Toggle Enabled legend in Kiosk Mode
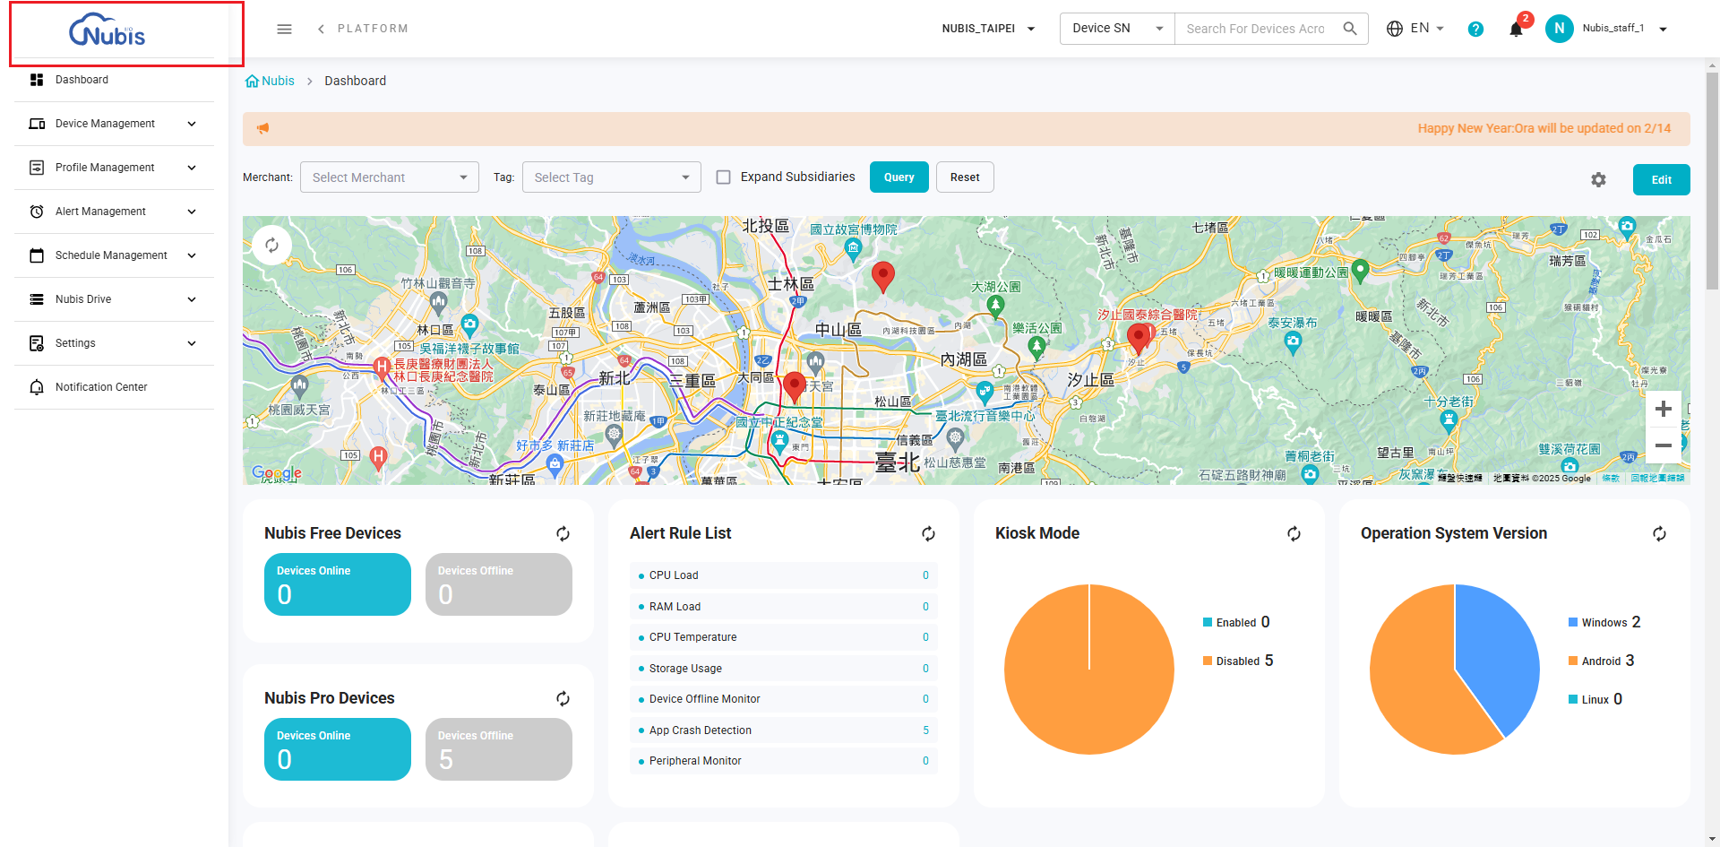Image resolution: width=1720 pixels, height=847 pixels. coord(1236,622)
